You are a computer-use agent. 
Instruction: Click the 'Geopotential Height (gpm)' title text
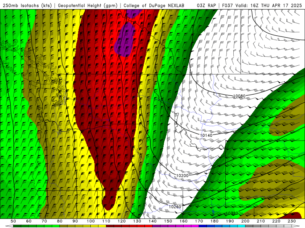(x=88, y=5)
